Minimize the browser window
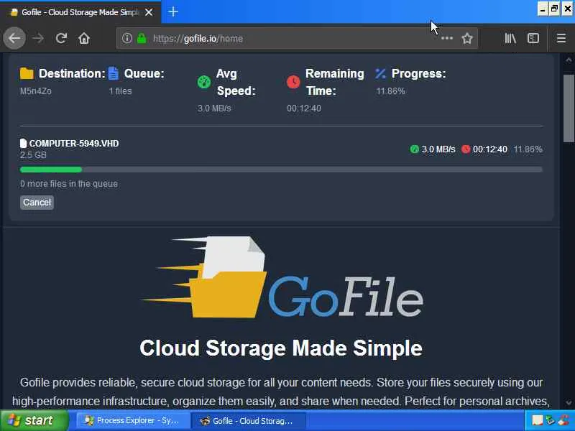Image resolution: width=575 pixels, height=431 pixels. (543, 9)
